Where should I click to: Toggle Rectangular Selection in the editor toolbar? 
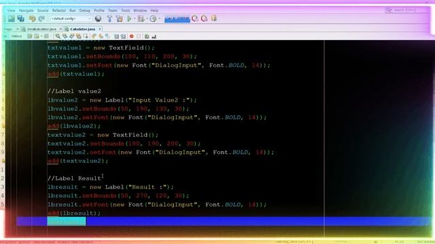point(86,36)
